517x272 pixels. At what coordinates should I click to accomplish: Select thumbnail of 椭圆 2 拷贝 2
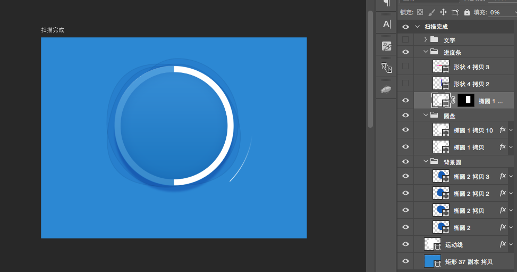pyautogui.click(x=441, y=193)
